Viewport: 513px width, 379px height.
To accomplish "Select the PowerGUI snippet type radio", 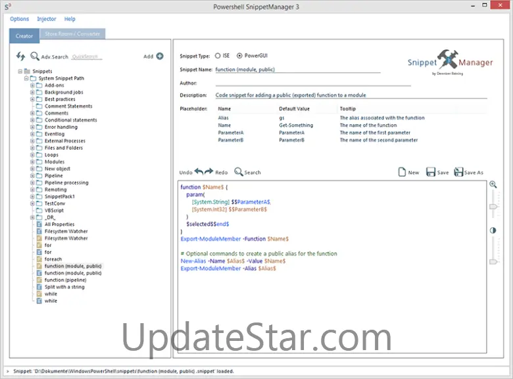I will click(239, 56).
